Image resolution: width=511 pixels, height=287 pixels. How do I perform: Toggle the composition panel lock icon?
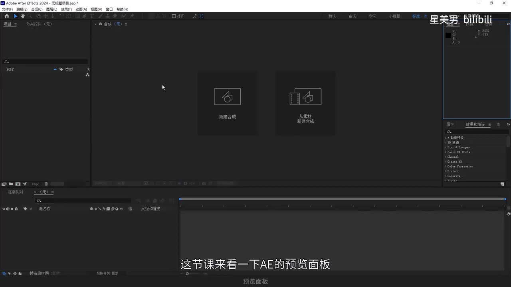coord(100,24)
